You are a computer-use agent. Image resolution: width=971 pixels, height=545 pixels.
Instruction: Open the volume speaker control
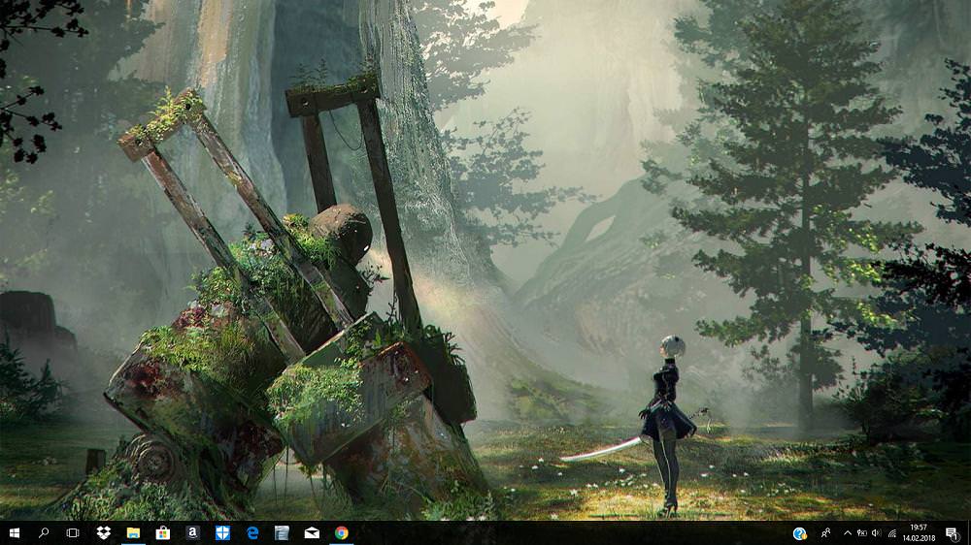[876, 532]
